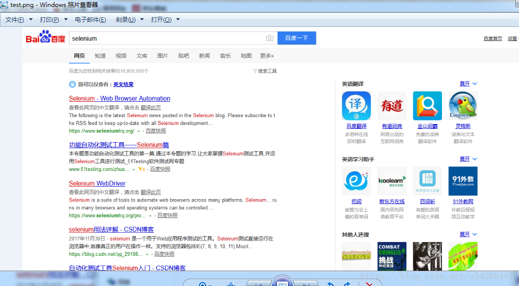Switch to the 视频 tab
Viewport: 519px width, 286px height.
pos(121,56)
